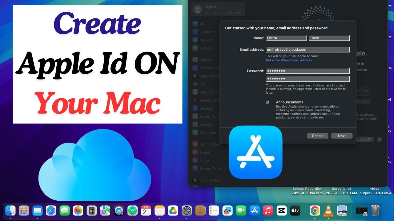Image resolution: width=394 pixels, height=221 pixels.
Task: Open Reminders from the Dock
Action: [x=214, y=211]
